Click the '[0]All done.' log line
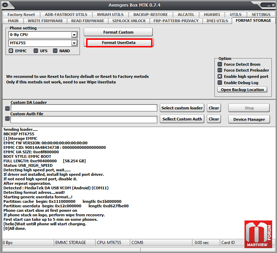 click(15, 228)
